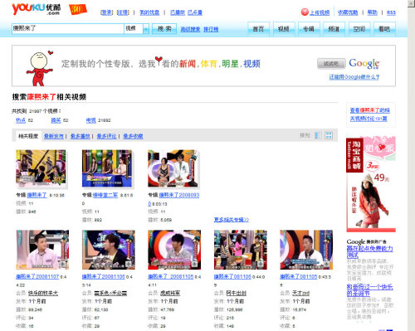The height and width of the screenshot is (331, 415).
Task: Click the search text input field
Action: pyautogui.click(x=68, y=29)
